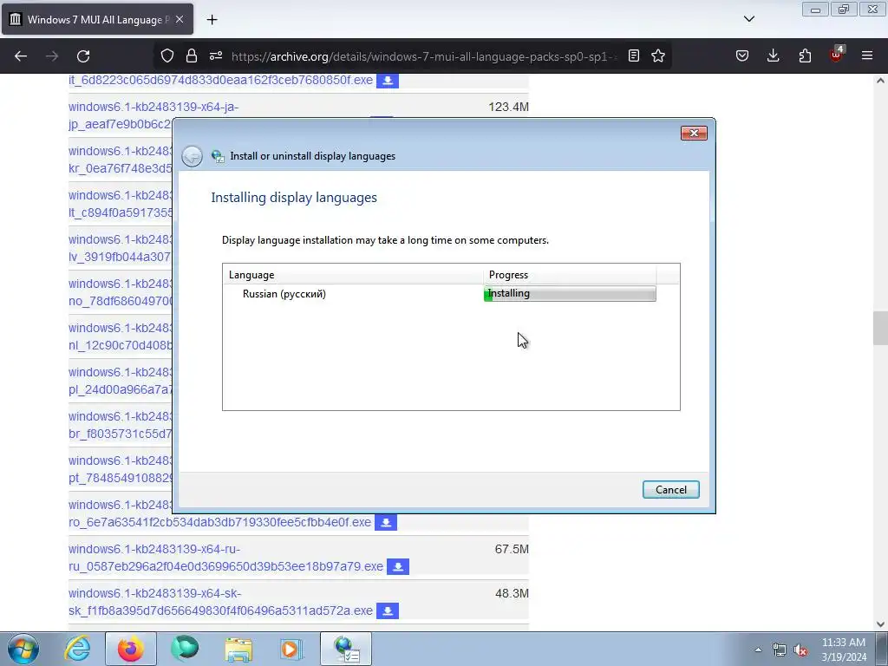Toggle Reader View icon in address bar
Screen dimensions: 888x666
[x=634, y=55]
